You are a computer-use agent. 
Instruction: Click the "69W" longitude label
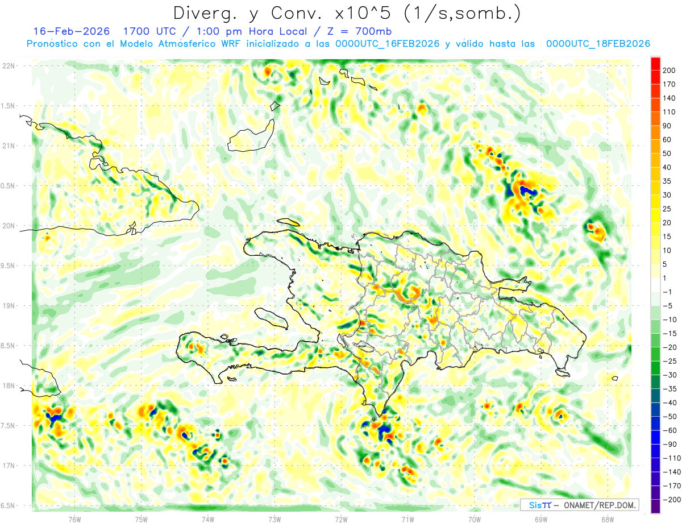(540, 519)
